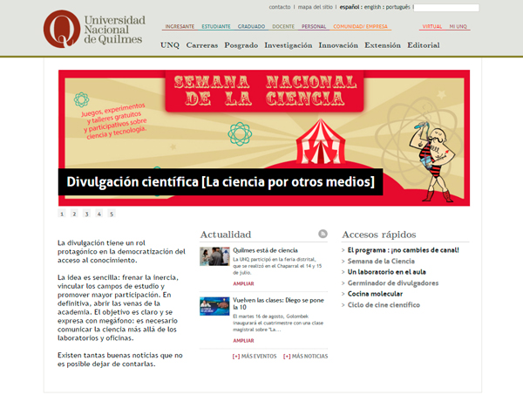This screenshot has width=523, height=395.
Task: Go to VIRTUAL campus link
Action: (432, 26)
